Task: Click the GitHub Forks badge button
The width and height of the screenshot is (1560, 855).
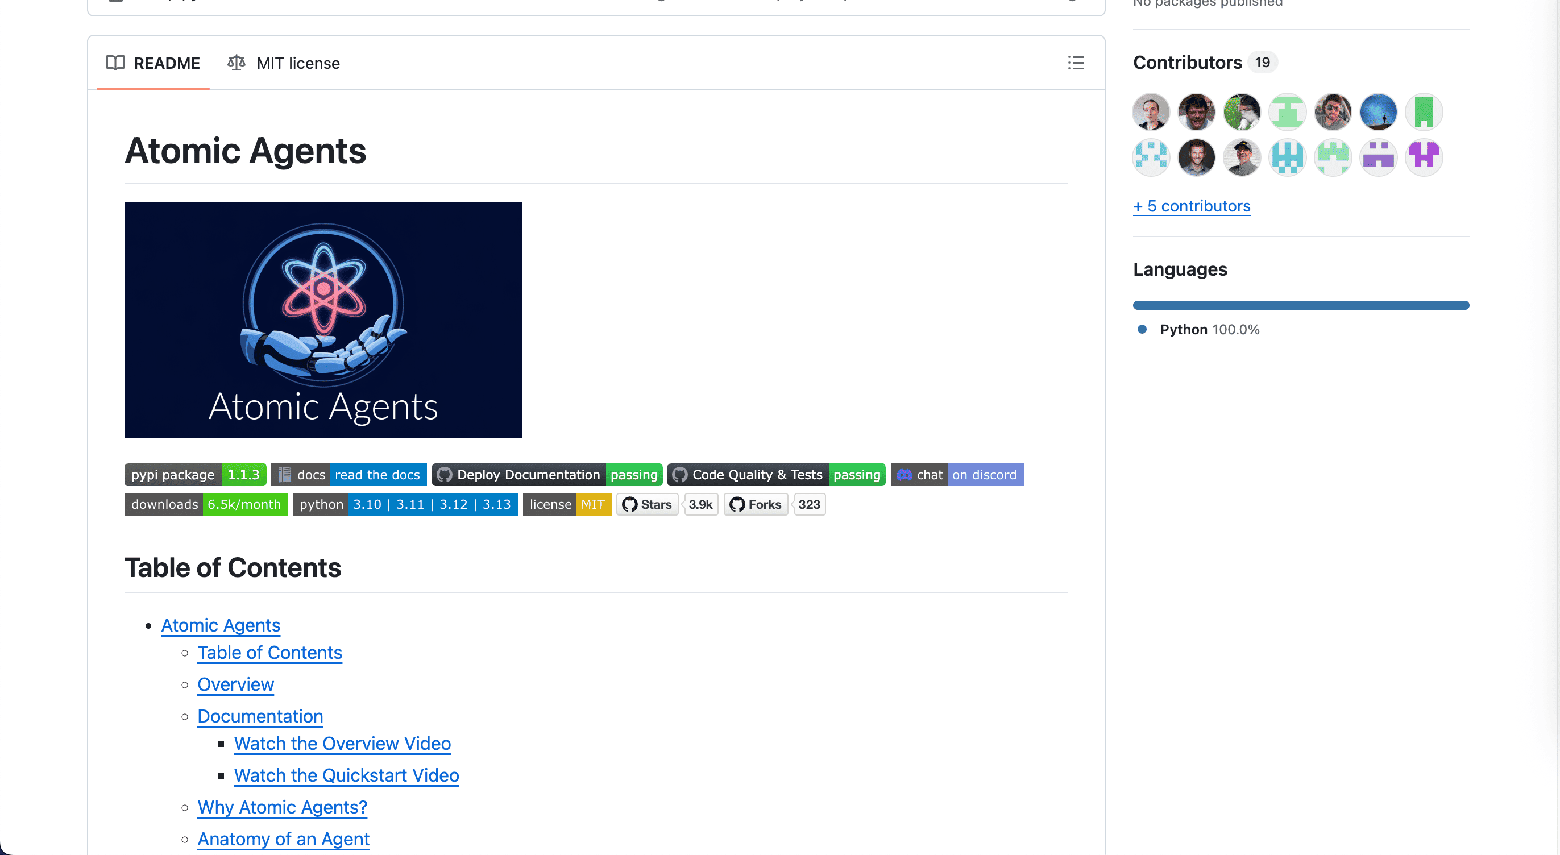Action: coord(756,504)
